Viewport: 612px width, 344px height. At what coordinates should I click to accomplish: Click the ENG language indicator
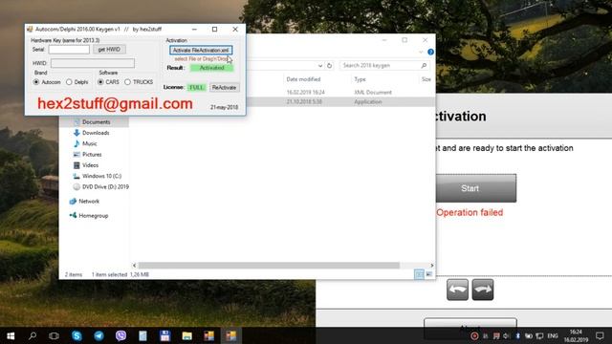pos(553,335)
